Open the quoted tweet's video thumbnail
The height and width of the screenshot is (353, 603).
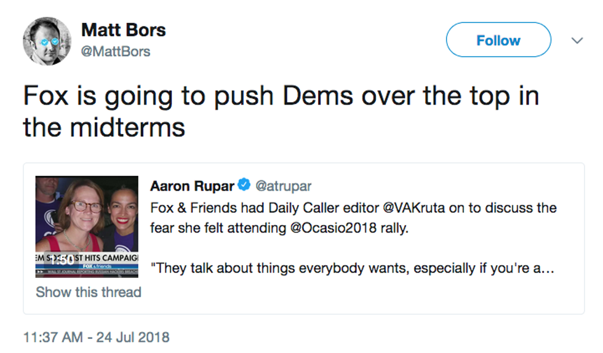tap(87, 226)
